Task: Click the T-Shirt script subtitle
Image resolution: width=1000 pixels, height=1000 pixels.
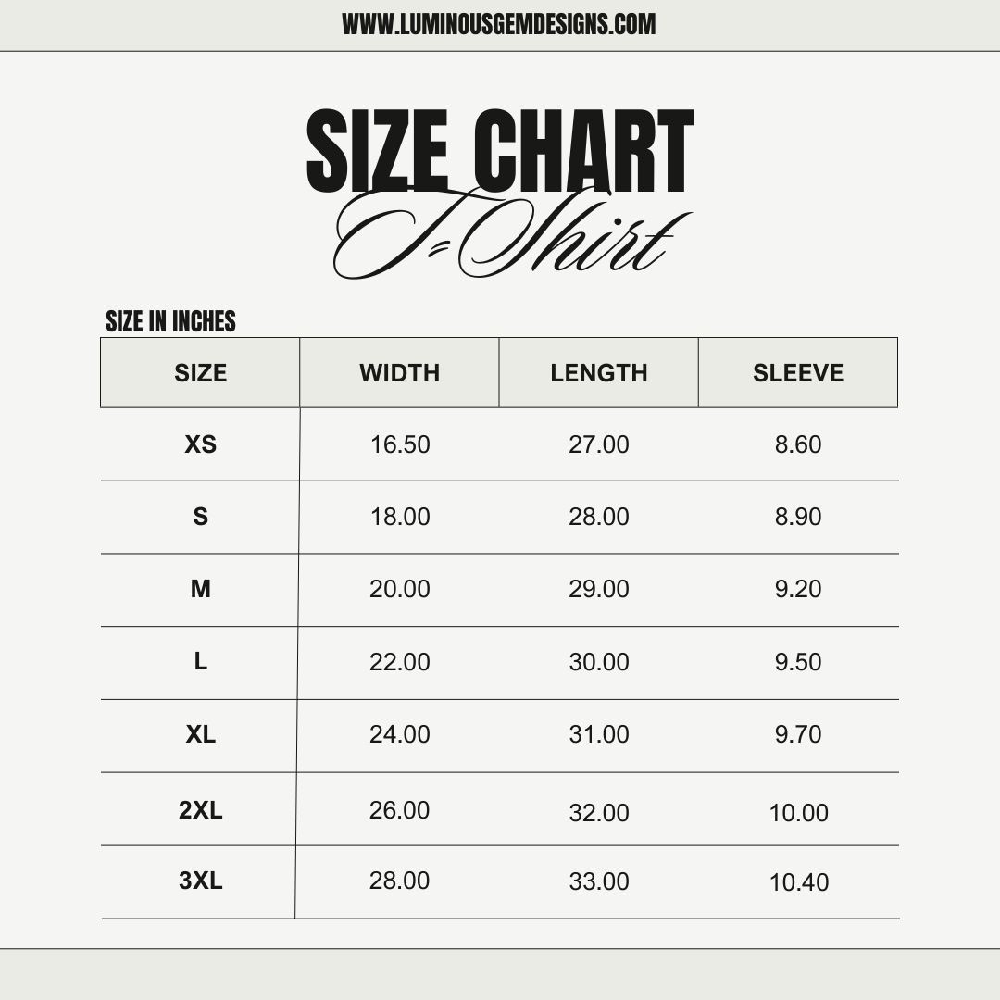Action: coord(512,234)
